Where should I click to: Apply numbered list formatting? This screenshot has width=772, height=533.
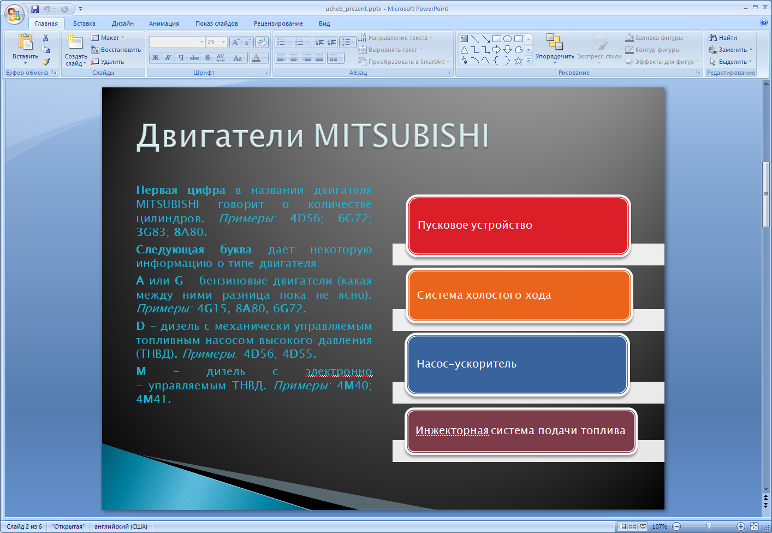coord(302,42)
